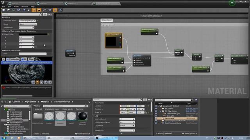Open preview viewport options arrow menu
This screenshot has width=250, height=140.
coord(4,59)
